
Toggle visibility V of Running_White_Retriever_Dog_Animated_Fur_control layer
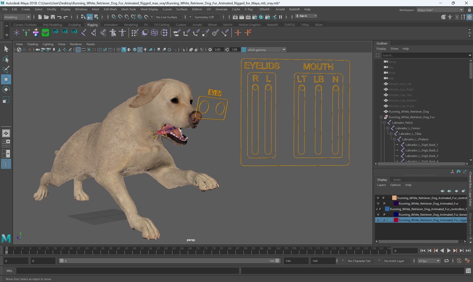tap(378, 198)
